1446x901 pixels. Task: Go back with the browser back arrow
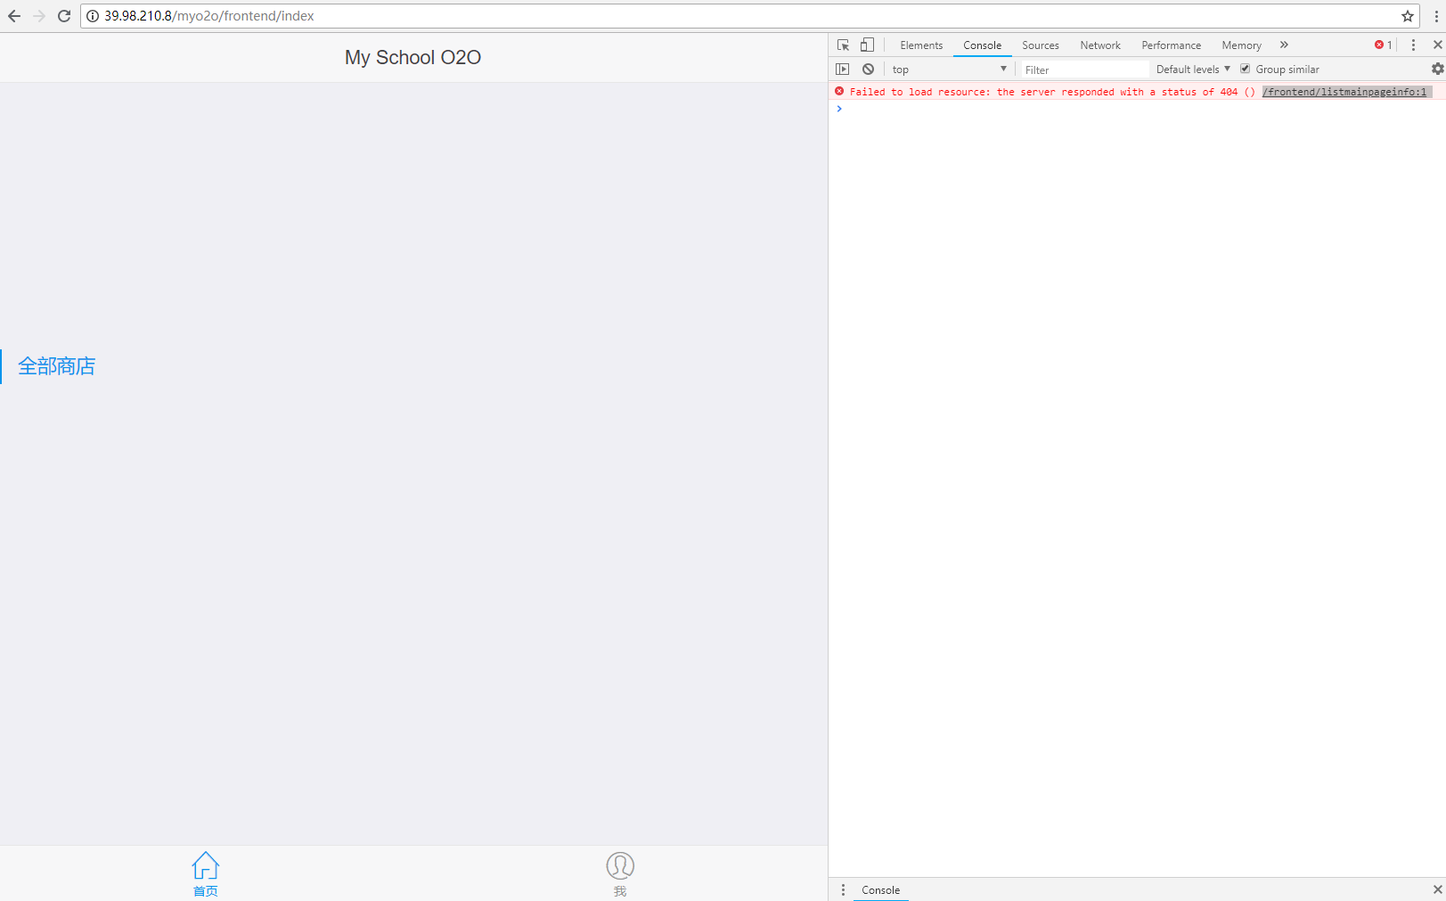pos(14,16)
